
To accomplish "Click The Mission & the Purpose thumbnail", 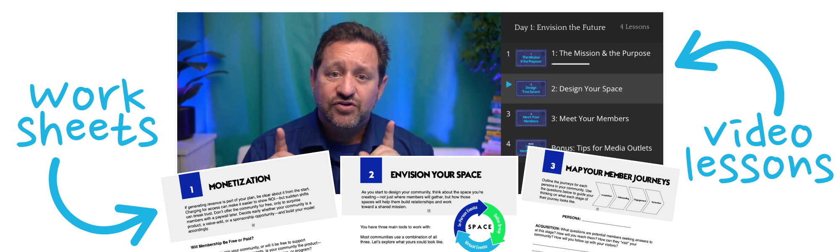I will coord(531,58).
